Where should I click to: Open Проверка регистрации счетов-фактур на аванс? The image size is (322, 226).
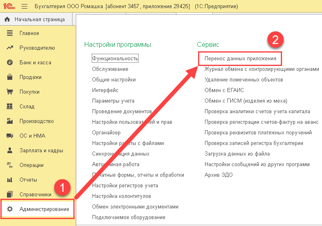[x=261, y=122]
